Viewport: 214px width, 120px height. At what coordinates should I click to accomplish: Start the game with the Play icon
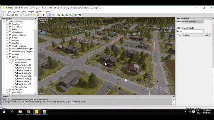[x=44, y=15]
